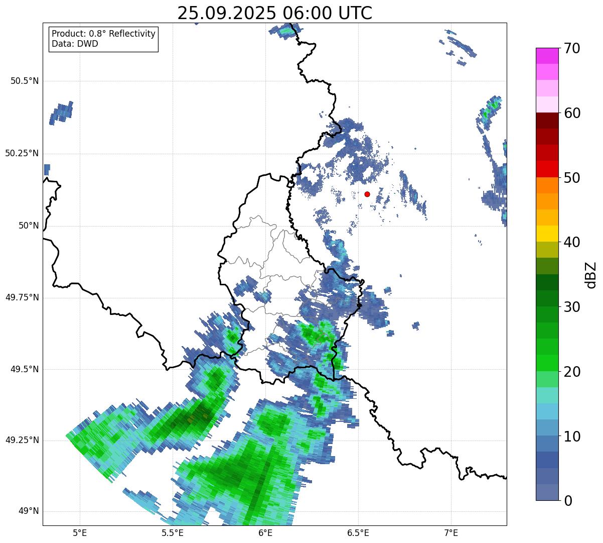Click the 50.5°N latitude label

coord(25,81)
